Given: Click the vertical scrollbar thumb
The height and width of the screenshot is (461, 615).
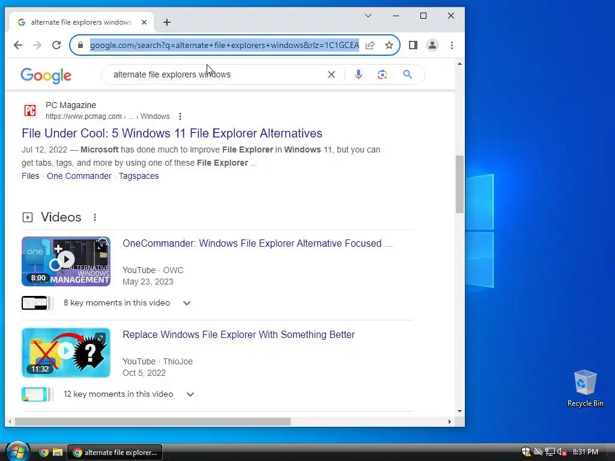Looking at the screenshot, I should [x=459, y=184].
